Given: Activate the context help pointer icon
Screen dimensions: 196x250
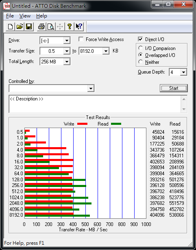Looking at the screenshot, I should click(79, 26).
